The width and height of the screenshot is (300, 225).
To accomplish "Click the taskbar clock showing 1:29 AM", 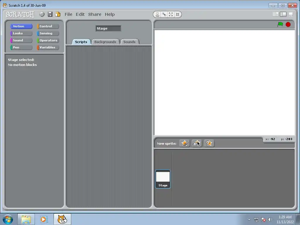I will click(285, 219).
